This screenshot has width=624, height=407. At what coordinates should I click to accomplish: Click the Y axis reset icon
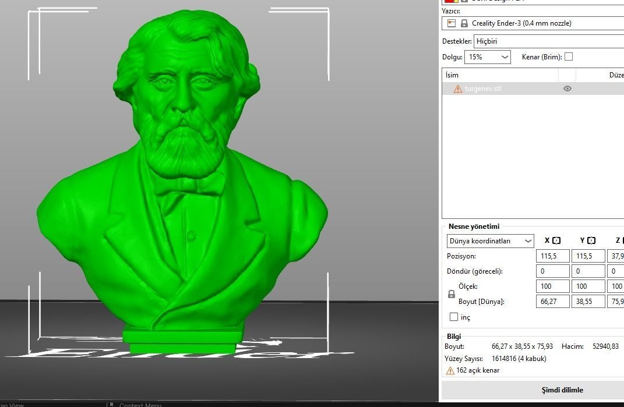591,240
